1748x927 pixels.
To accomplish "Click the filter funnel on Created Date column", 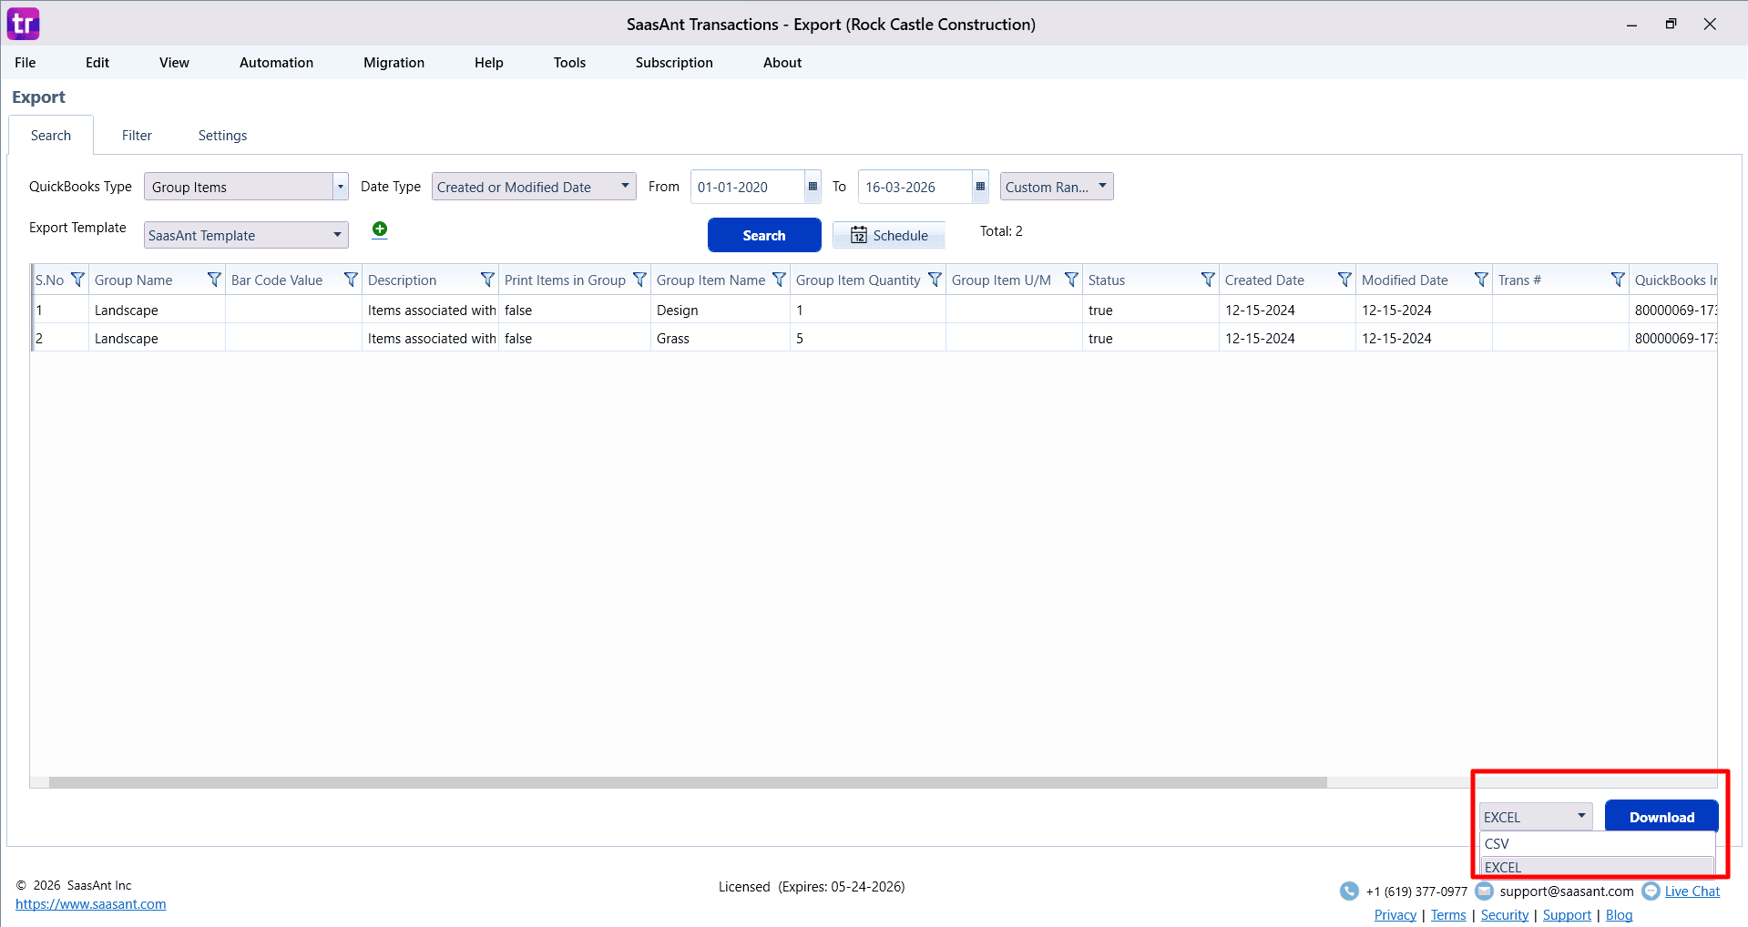I will click(1344, 280).
